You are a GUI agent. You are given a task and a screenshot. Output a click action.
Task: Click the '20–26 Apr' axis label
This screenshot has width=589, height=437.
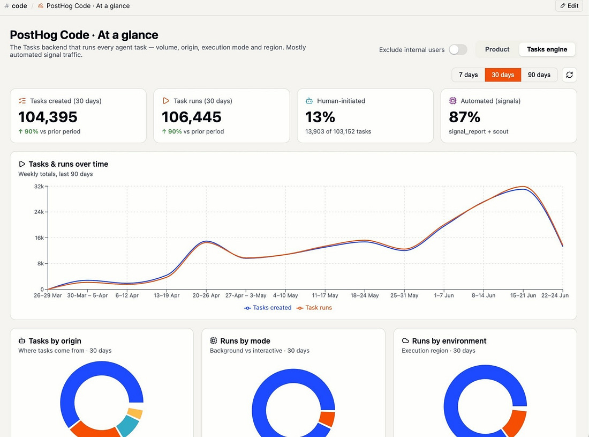point(206,295)
